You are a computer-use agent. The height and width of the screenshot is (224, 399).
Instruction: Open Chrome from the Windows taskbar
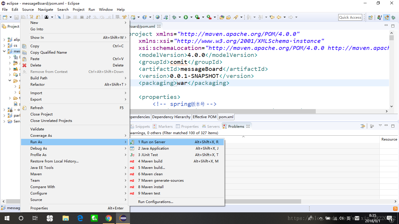point(109,218)
